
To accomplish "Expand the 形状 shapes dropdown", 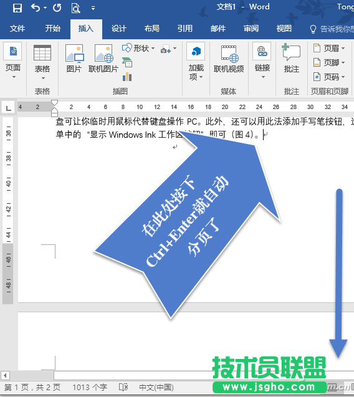I will tap(138, 48).
